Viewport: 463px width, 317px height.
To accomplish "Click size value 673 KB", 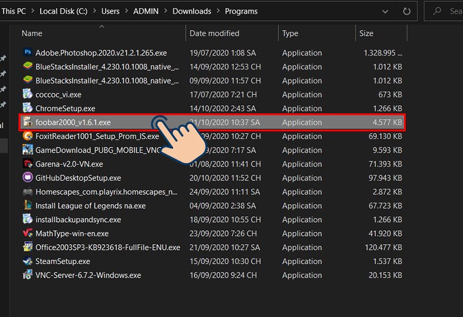I will (x=390, y=94).
